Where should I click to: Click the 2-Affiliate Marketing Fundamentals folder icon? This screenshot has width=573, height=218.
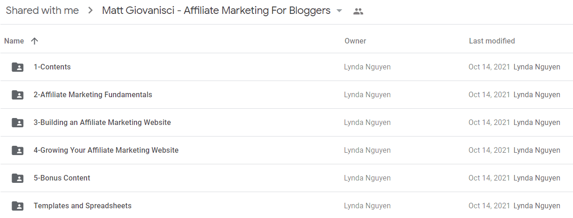coord(18,95)
